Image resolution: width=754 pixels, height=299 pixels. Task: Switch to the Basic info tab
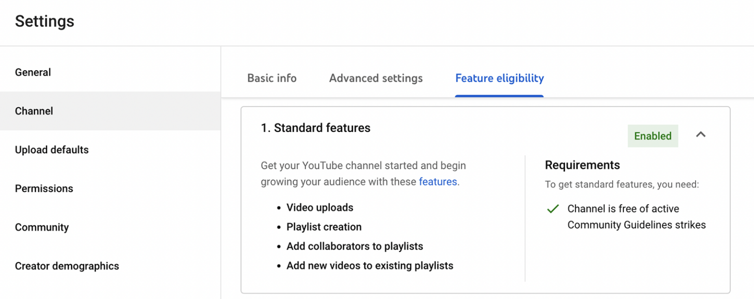click(x=271, y=78)
